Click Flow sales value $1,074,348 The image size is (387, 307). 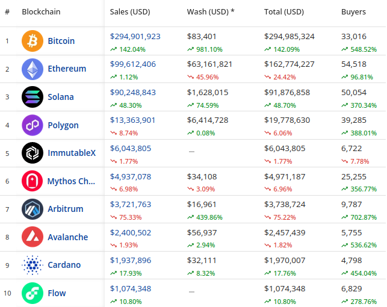tap(131, 289)
